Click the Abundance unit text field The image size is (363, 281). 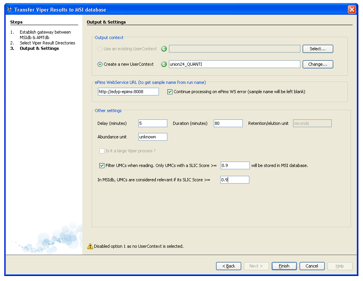tap(153, 137)
